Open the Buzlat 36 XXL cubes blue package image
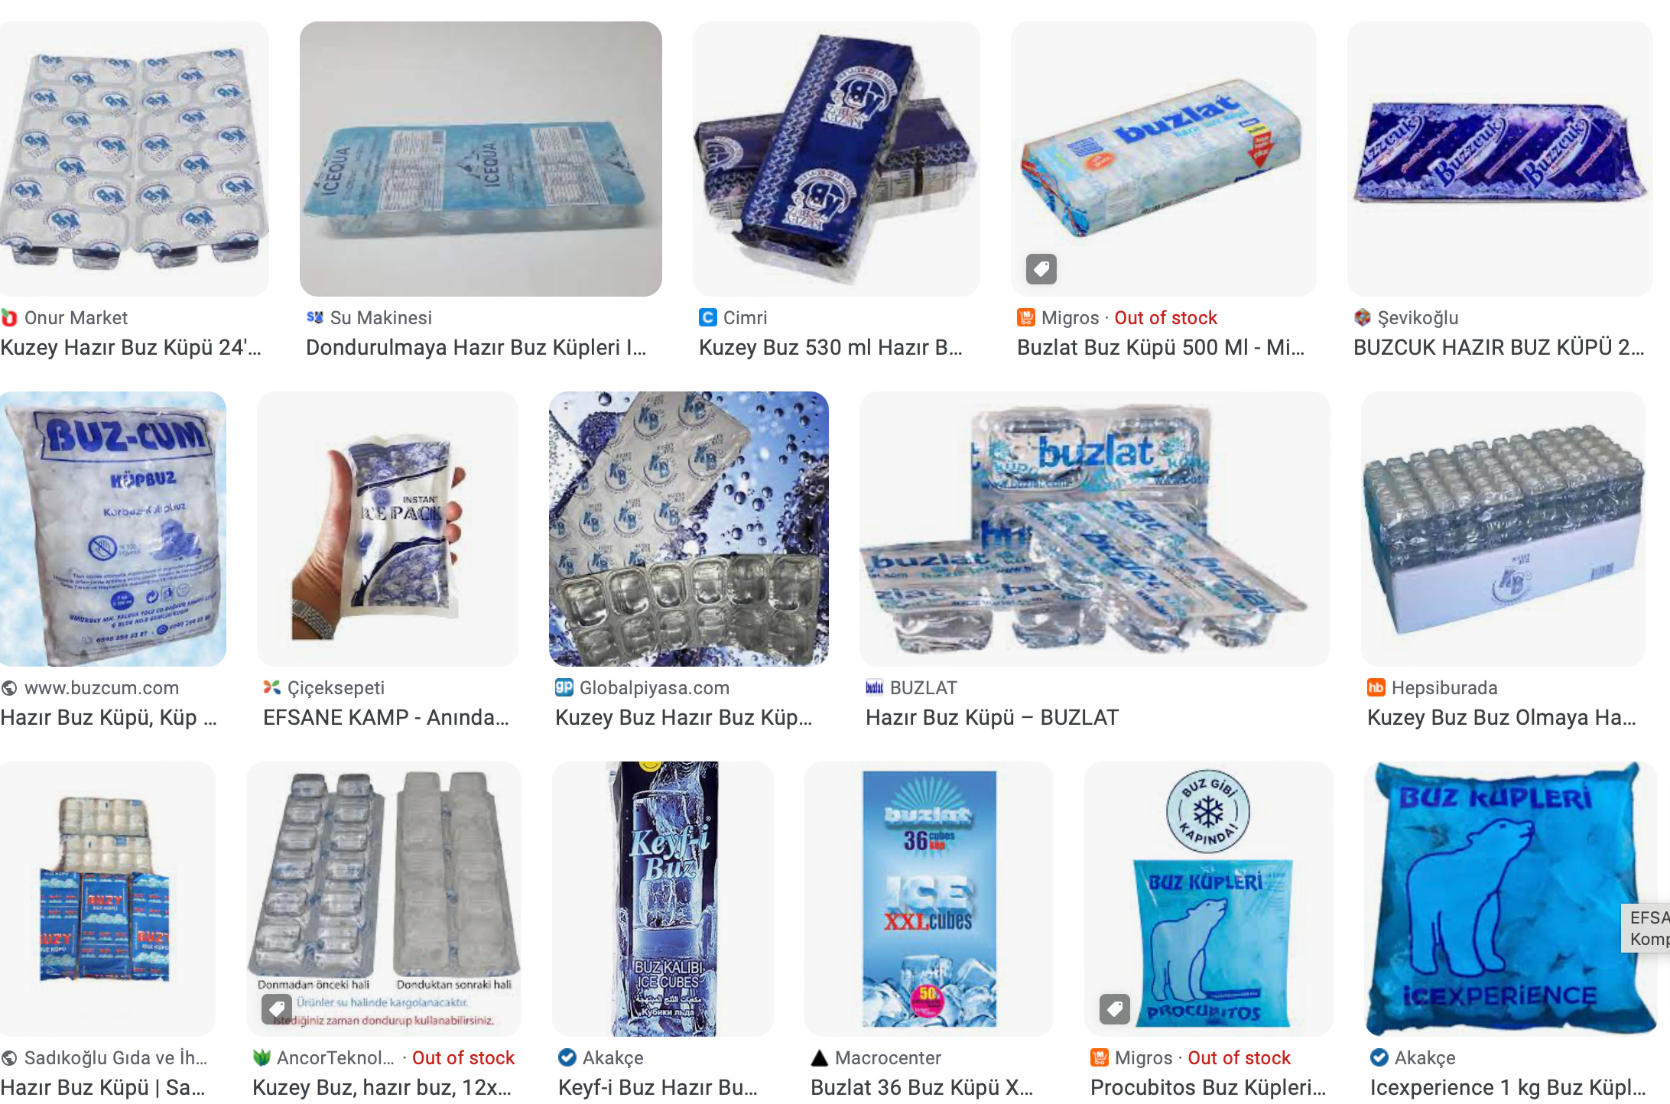 tap(929, 899)
